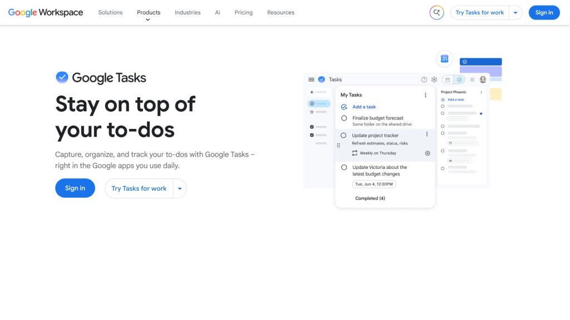Click Add a task text in My Tasks
This screenshot has height=320, width=570.
click(x=364, y=107)
